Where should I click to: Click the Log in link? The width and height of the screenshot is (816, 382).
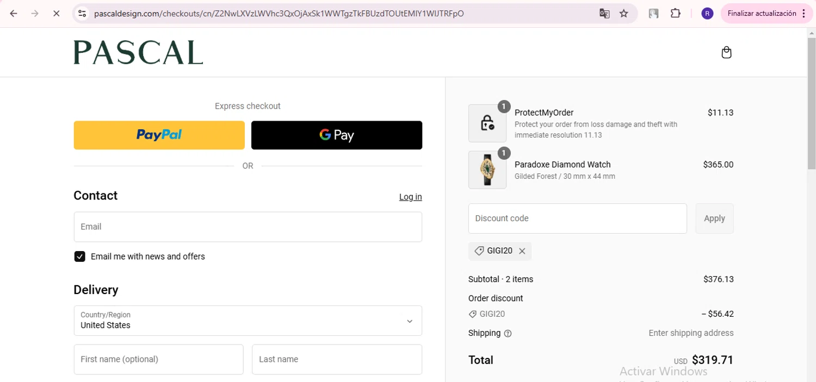tap(410, 197)
